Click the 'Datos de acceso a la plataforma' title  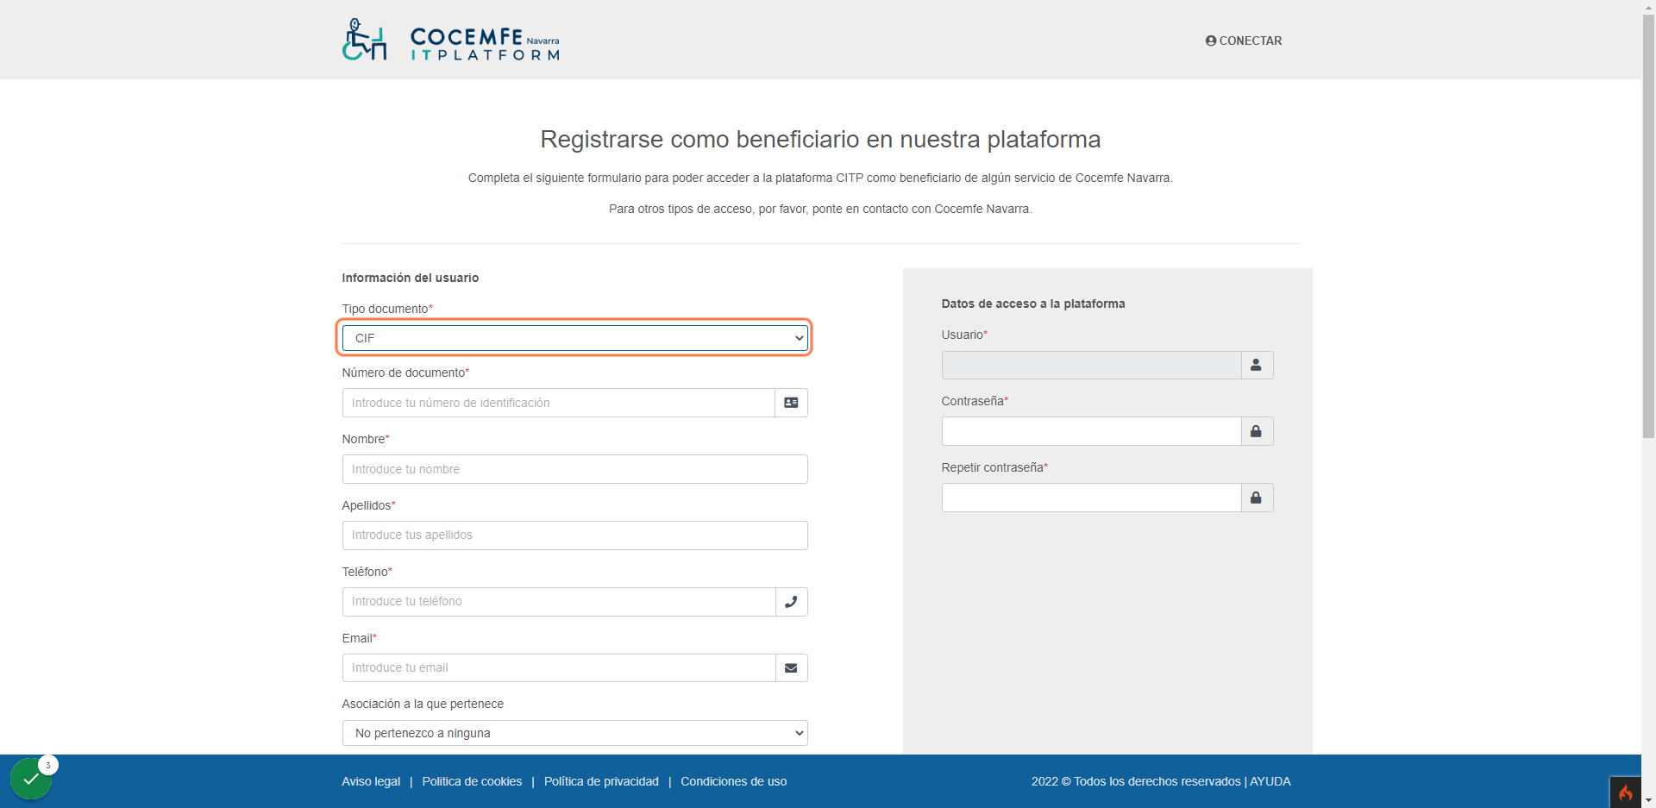[x=1033, y=304]
